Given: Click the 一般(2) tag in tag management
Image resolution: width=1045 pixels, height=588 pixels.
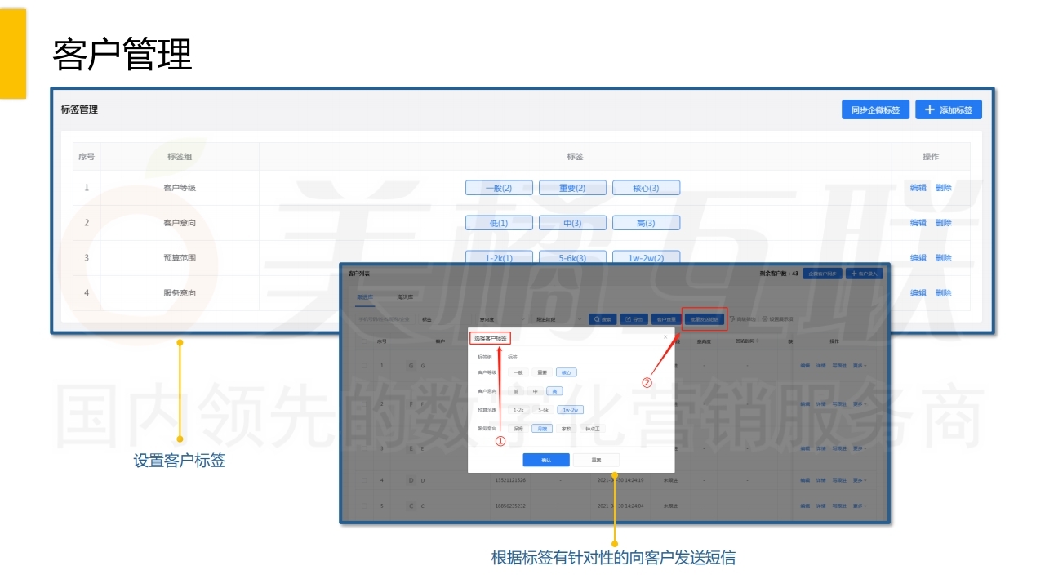Looking at the screenshot, I should 499,188.
